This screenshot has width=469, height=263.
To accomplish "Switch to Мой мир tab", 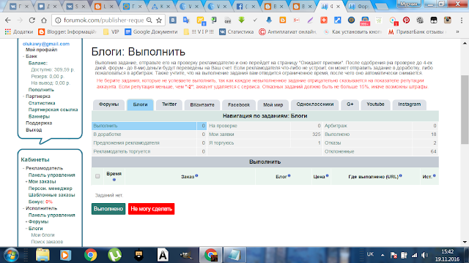I will [x=273, y=104].
